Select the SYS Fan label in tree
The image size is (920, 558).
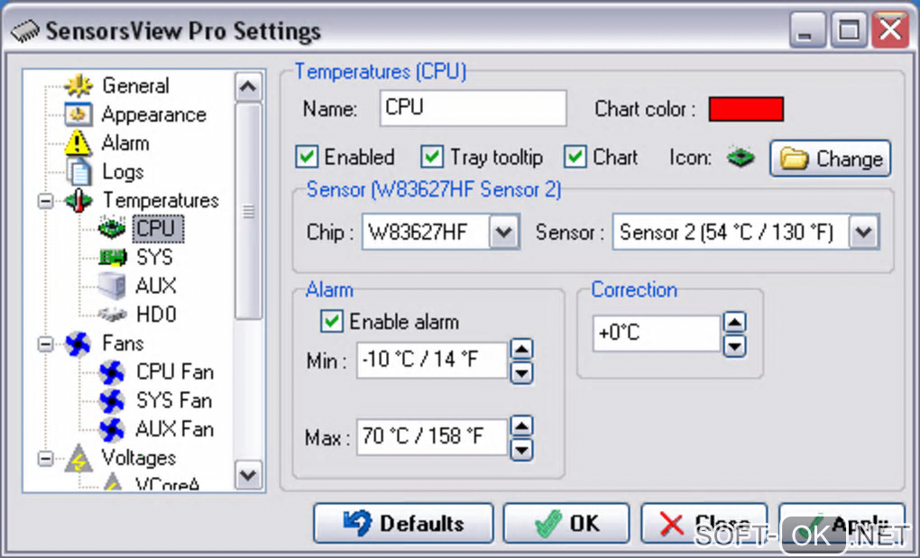click(174, 401)
